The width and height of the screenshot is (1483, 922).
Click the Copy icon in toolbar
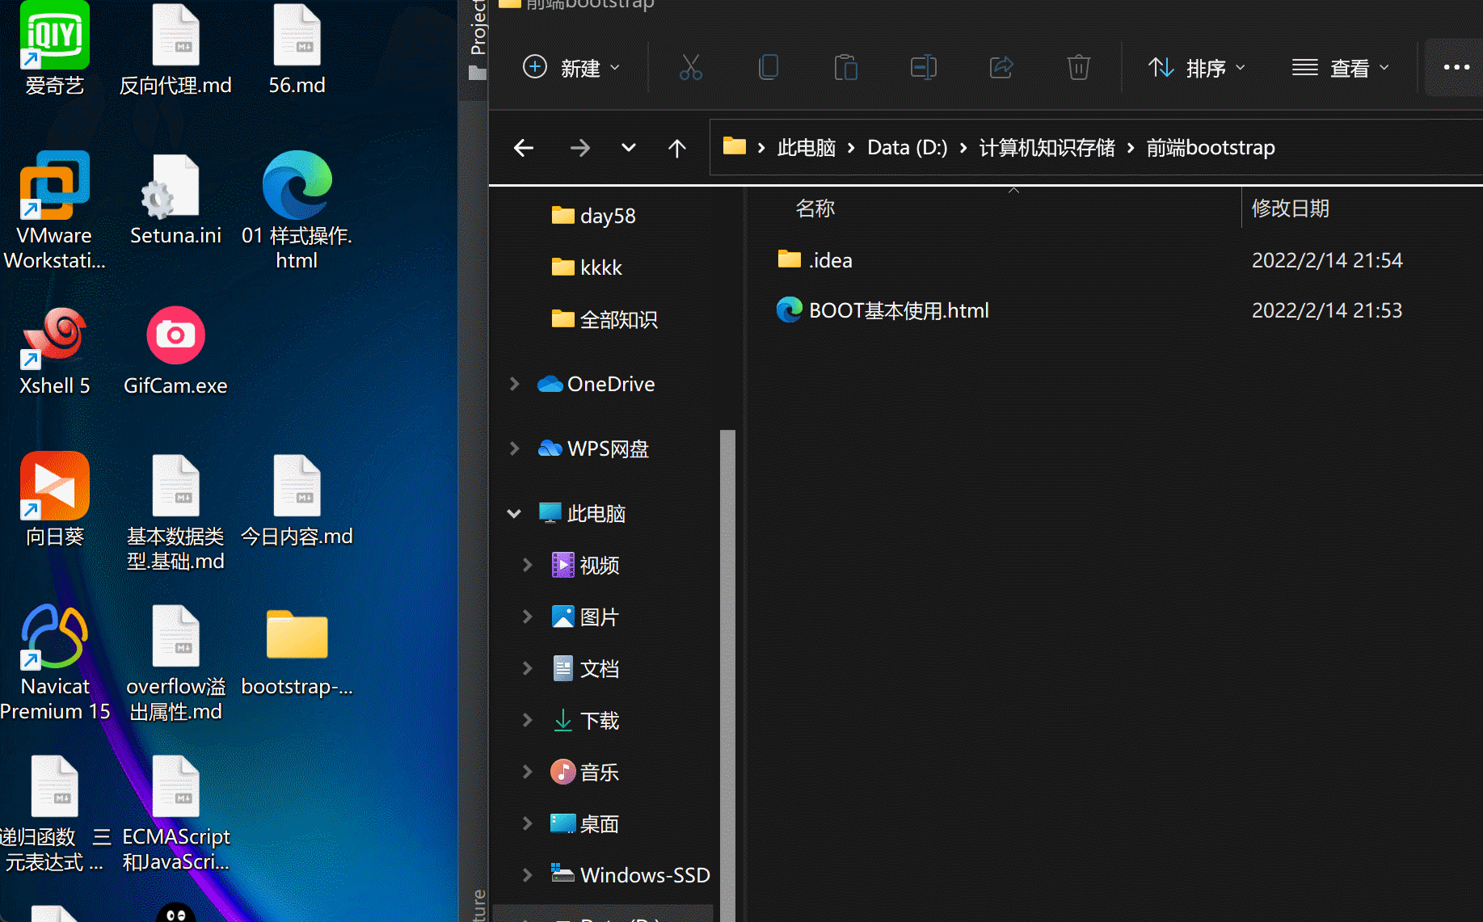click(768, 68)
